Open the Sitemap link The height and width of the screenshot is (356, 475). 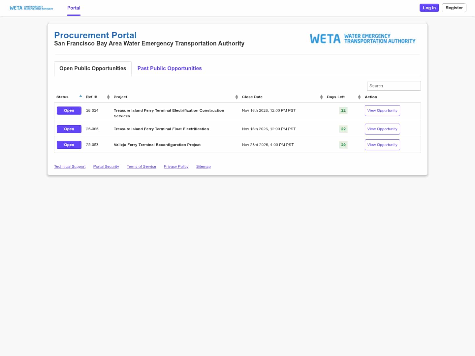click(204, 166)
